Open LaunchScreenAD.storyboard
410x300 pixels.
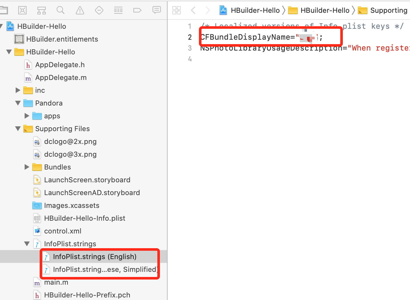pos(92,193)
